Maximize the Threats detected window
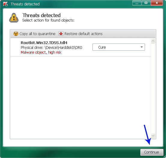The image size is (166, 158). (x=146, y=3)
